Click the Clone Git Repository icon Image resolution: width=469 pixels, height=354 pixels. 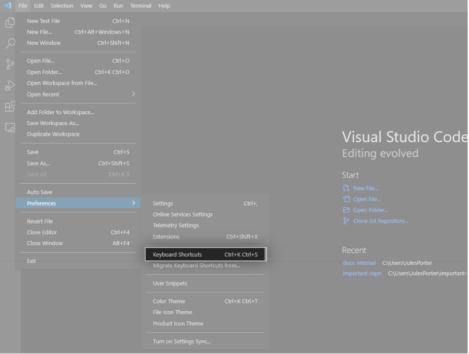(346, 221)
